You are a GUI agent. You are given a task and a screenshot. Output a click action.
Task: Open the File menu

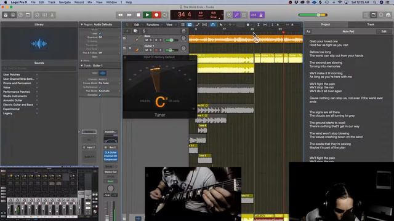(x=33, y=2)
